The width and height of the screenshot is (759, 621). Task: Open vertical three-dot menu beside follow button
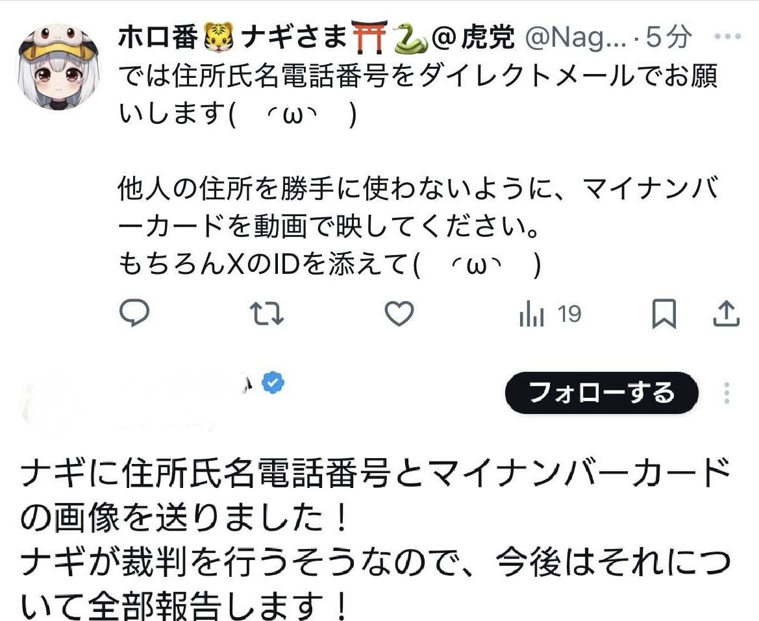pos(727,393)
